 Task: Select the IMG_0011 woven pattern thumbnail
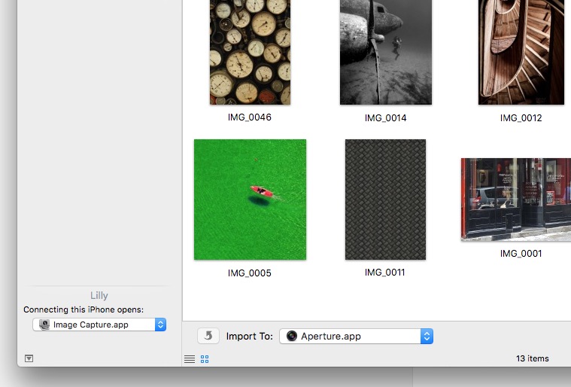click(386, 200)
